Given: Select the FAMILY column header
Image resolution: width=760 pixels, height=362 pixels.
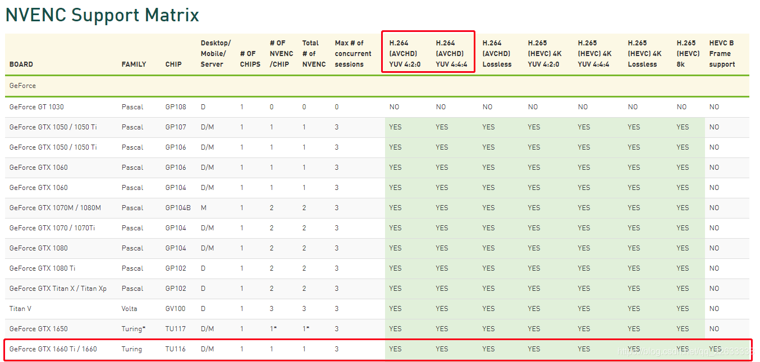Looking at the screenshot, I should tap(134, 64).
